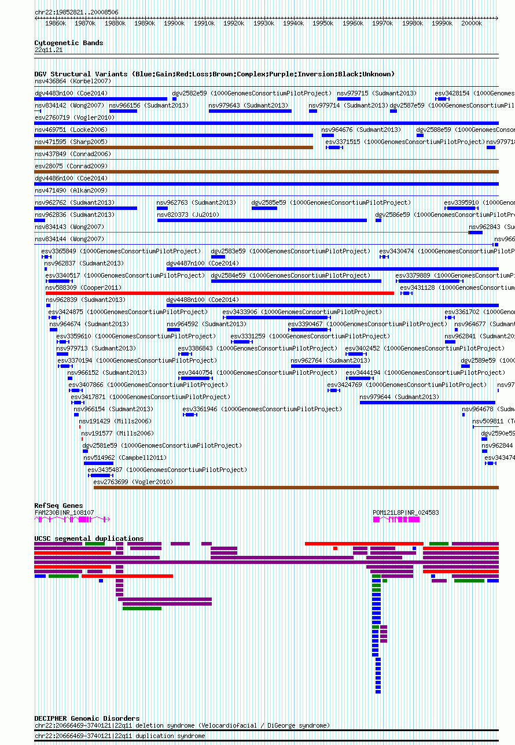
Task: Select variant nsv588309 (Cooper2011)
Action: [x=83, y=287]
